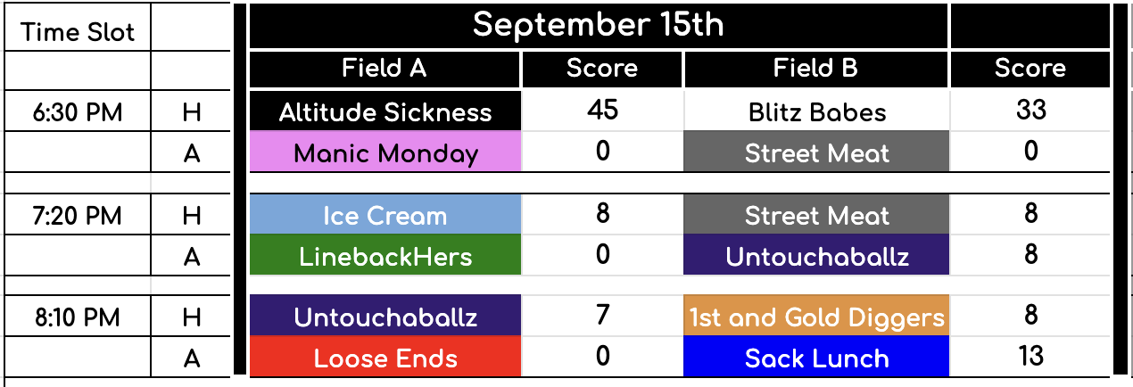
Task: Click the light blue Ice Cream cell
Action: point(385,216)
